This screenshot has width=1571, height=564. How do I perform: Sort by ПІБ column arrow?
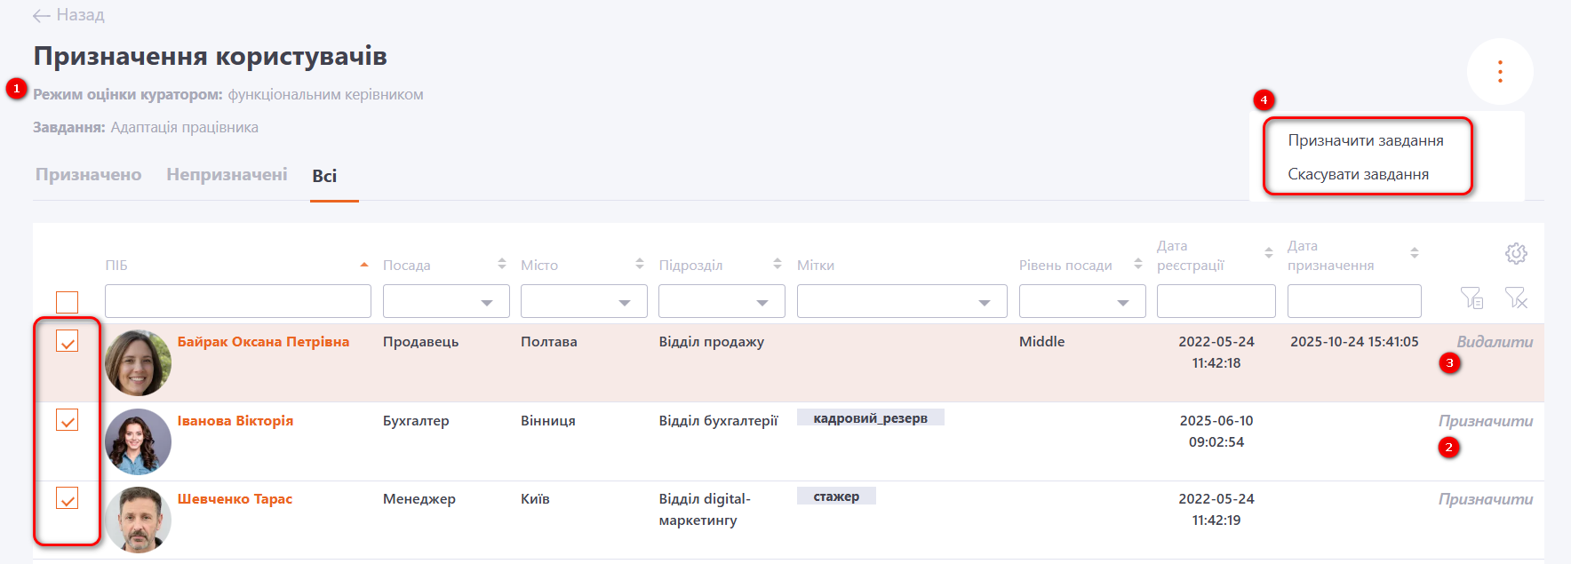pos(364,265)
